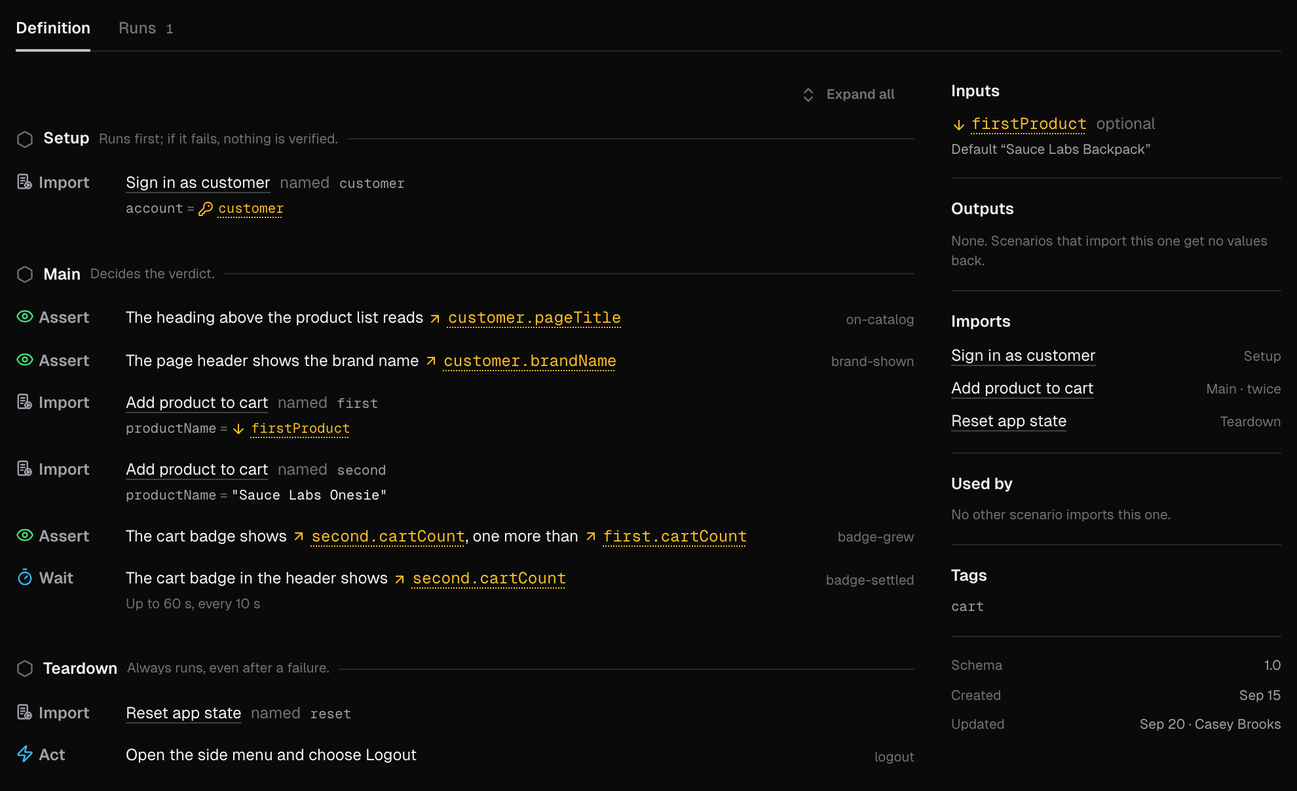Open Add product to cart under Imports

click(1022, 388)
